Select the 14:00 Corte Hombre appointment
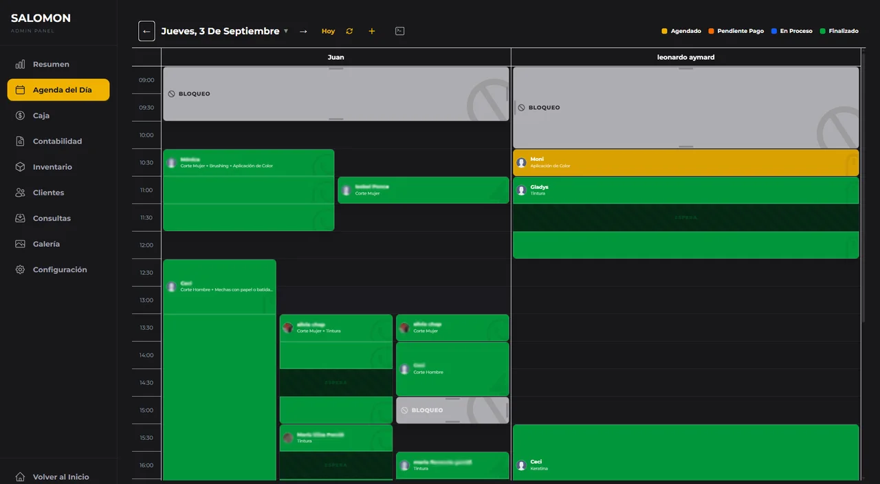880x484 pixels. [x=452, y=368]
